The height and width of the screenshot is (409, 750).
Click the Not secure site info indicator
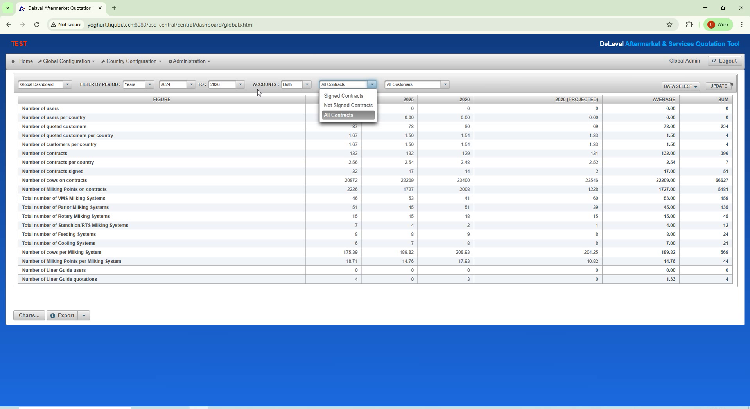coord(66,25)
